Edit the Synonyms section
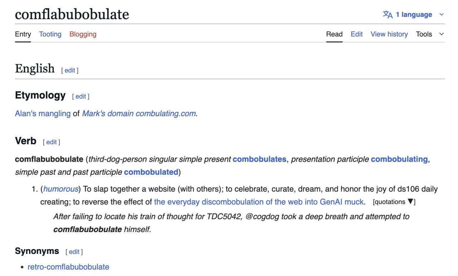 pyautogui.click(x=74, y=252)
